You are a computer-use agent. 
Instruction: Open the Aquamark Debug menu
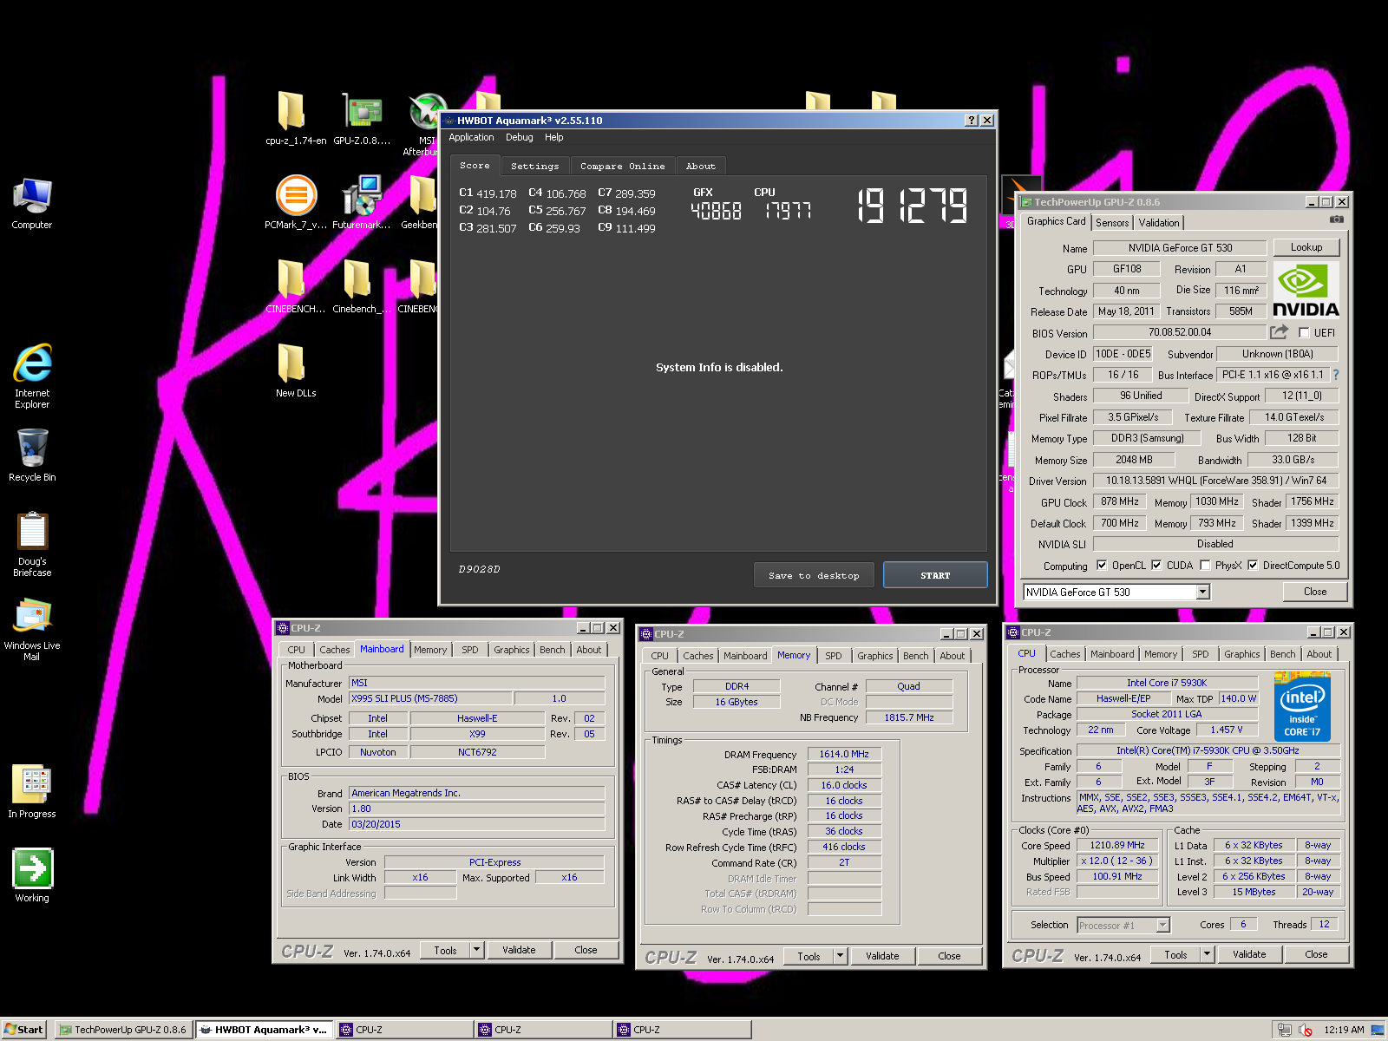[520, 137]
